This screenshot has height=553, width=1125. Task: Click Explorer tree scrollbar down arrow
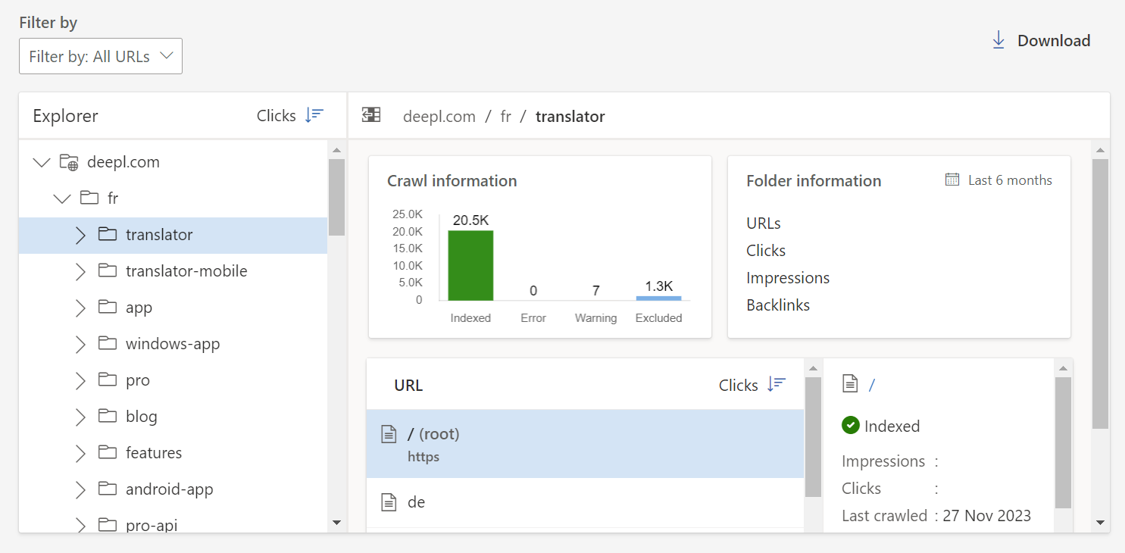click(336, 522)
